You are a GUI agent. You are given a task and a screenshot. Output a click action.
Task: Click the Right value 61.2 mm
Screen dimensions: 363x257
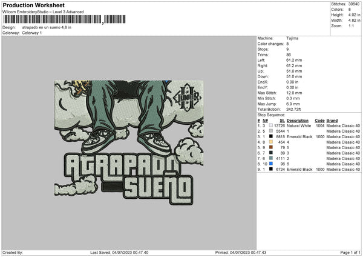(294, 65)
